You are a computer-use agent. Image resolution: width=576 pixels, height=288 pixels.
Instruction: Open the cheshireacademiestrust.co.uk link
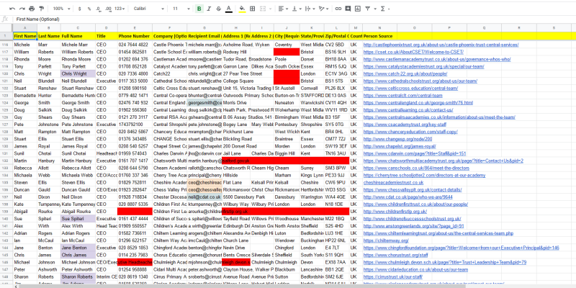pos(393,182)
